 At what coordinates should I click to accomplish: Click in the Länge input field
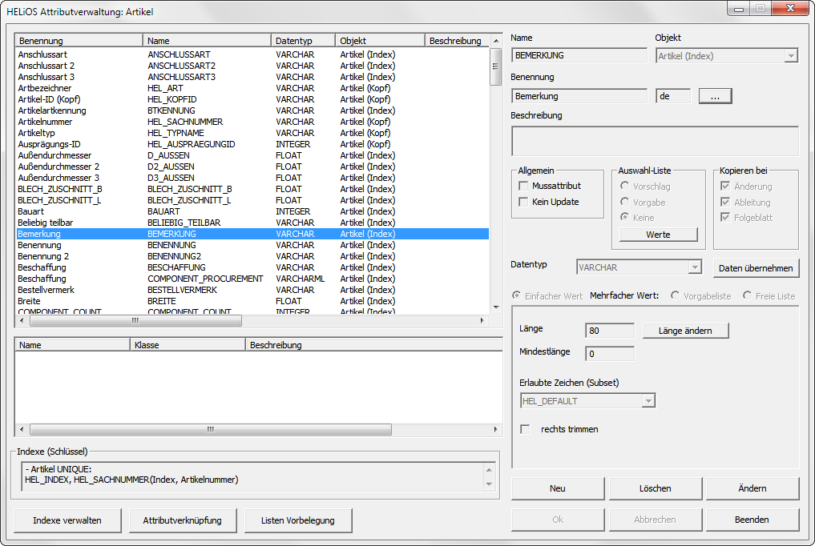[x=609, y=331]
